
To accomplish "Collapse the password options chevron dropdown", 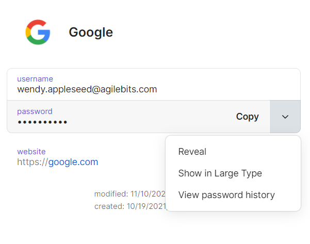I will pyautogui.click(x=285, y=117).
